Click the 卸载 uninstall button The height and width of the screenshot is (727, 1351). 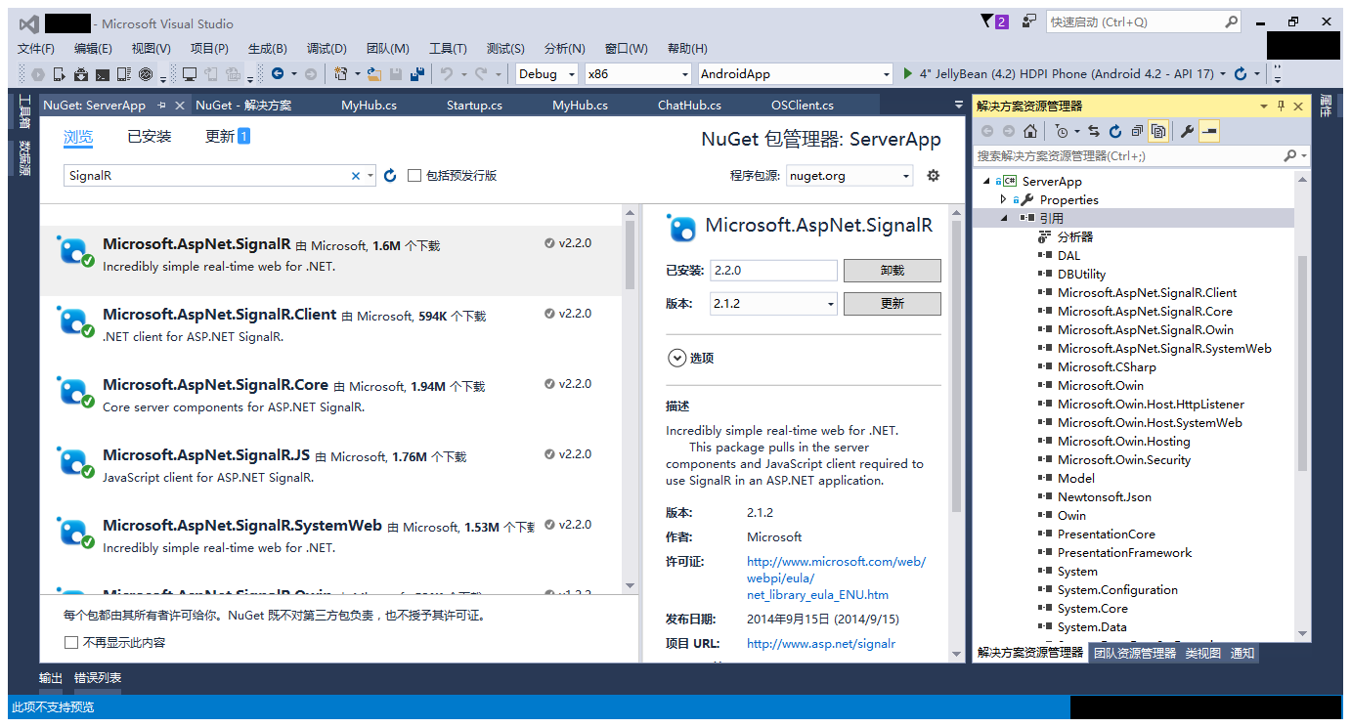click(x=893, y=271)
